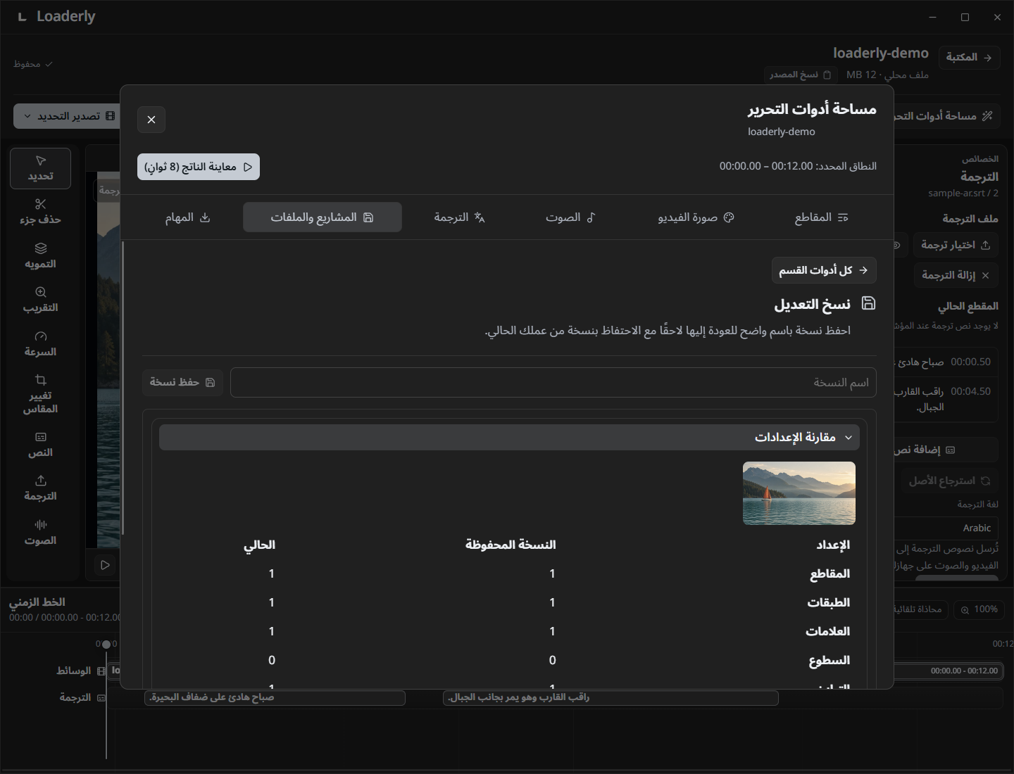Select the تحديد selection tool in left sidebar
Screen dimensions: 1014x774
(40, 168)
